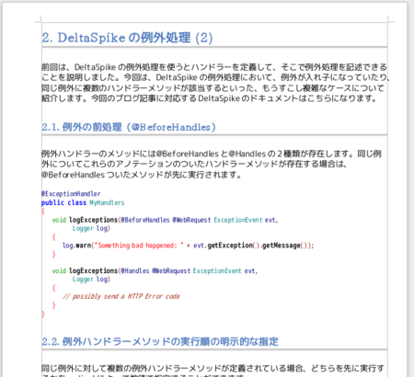
Task: Click line starting "外についてこれらのアノテーション"
Action: click(194, 164)
